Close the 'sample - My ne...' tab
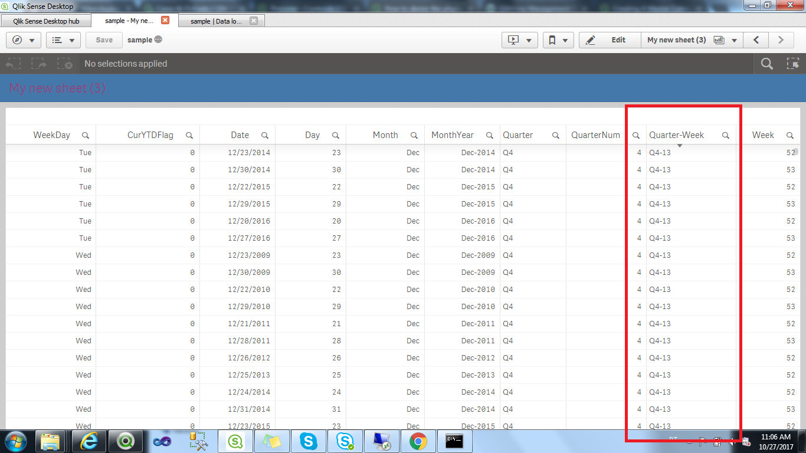806x453 pixels. 165,20
